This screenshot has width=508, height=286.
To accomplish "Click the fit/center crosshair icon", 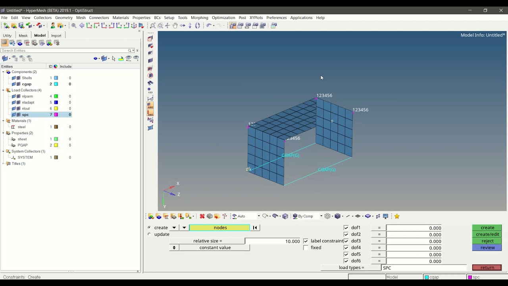I will click(167, 25).
